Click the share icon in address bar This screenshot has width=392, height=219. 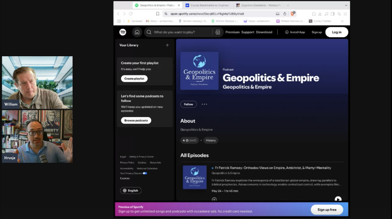point(285,14)
